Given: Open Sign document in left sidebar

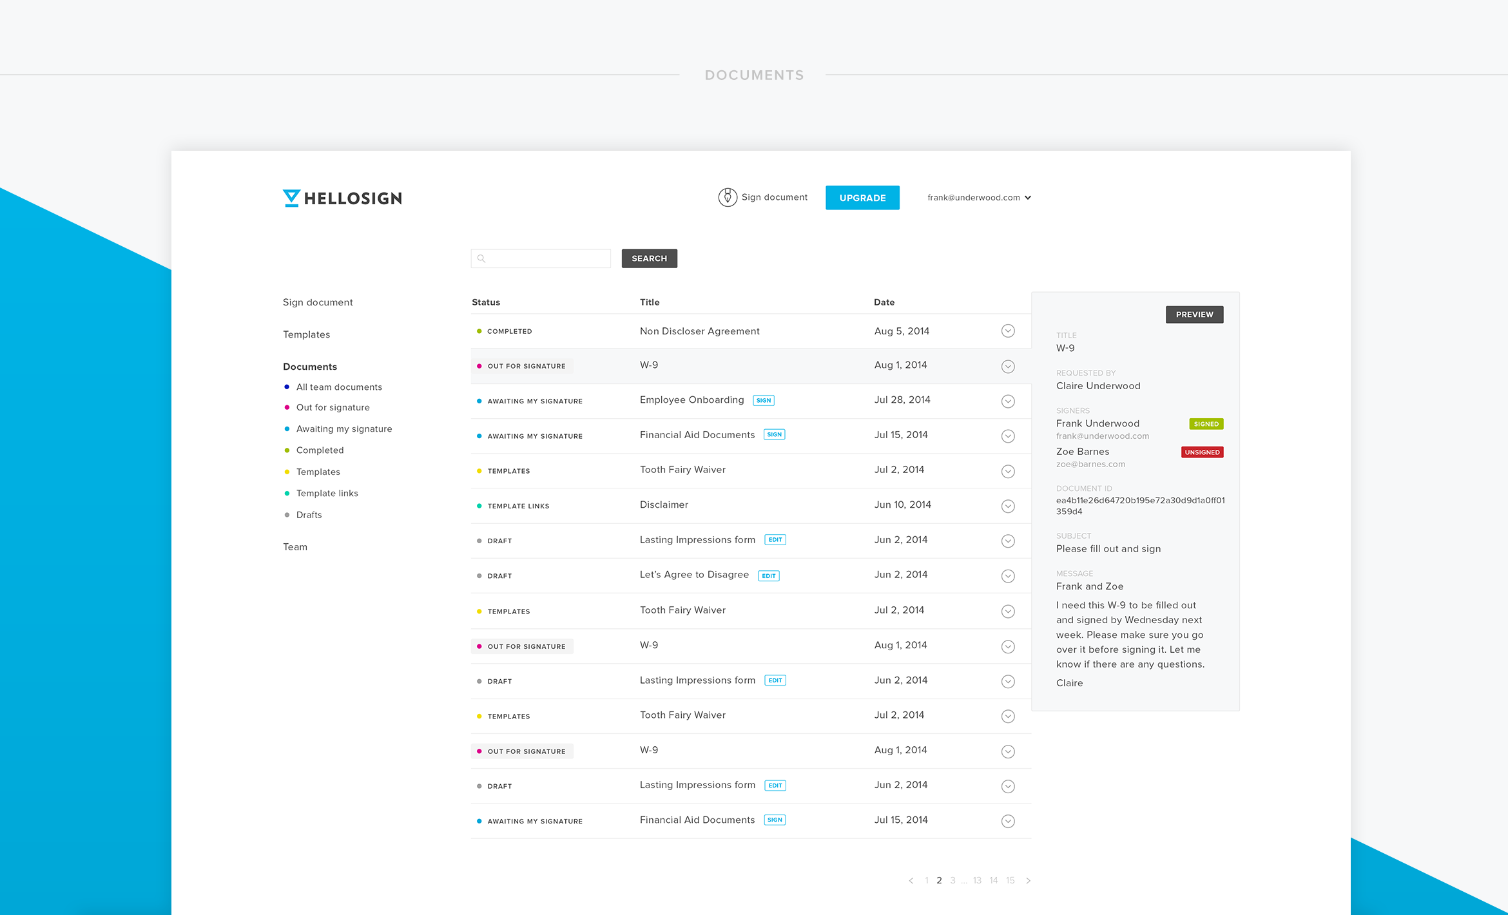Looking at the screenshot, I should [x=318, y=302].
